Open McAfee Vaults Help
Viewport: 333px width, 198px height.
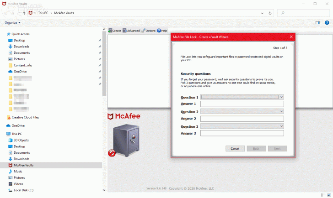pos(162,31)
